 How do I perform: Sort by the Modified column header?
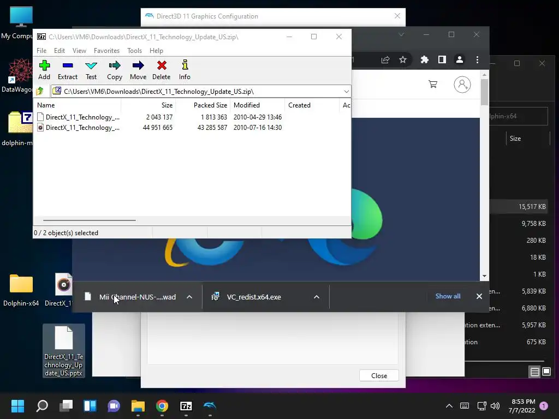258,105
